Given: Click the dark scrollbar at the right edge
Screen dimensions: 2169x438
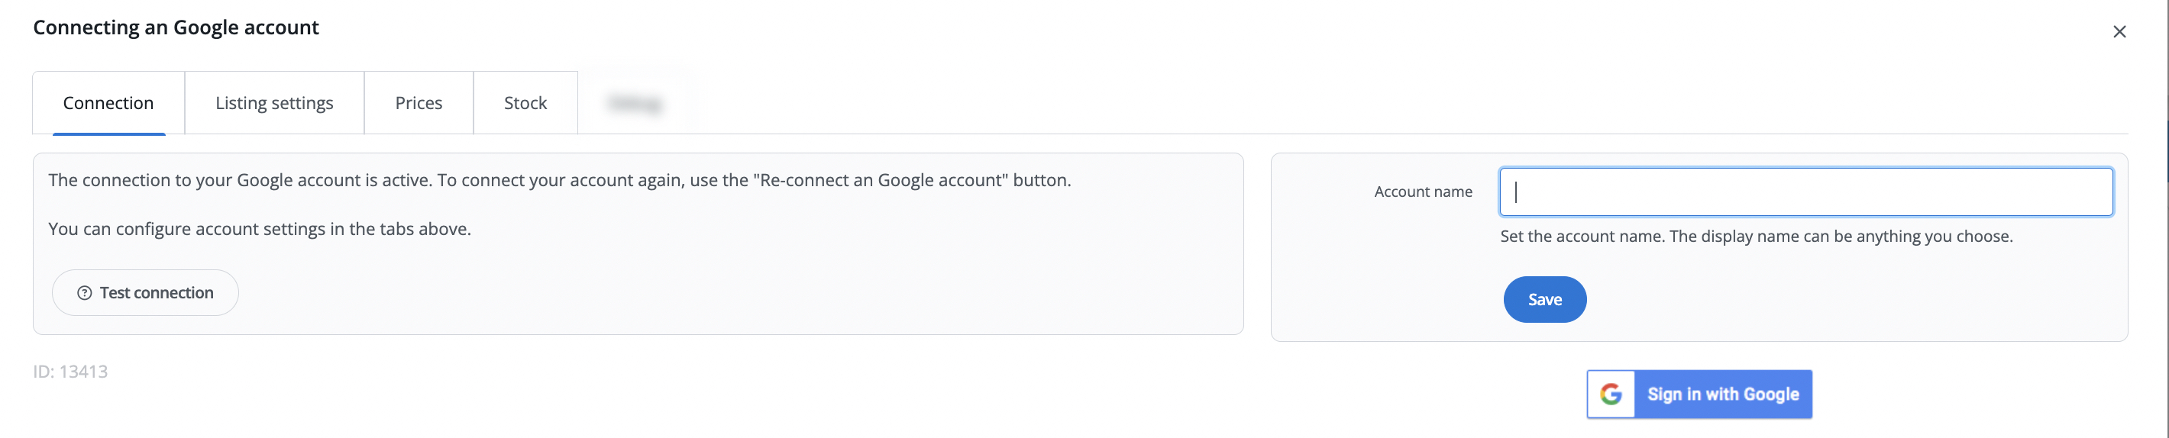Looking at the screenshot, I should click(2167, 143).
